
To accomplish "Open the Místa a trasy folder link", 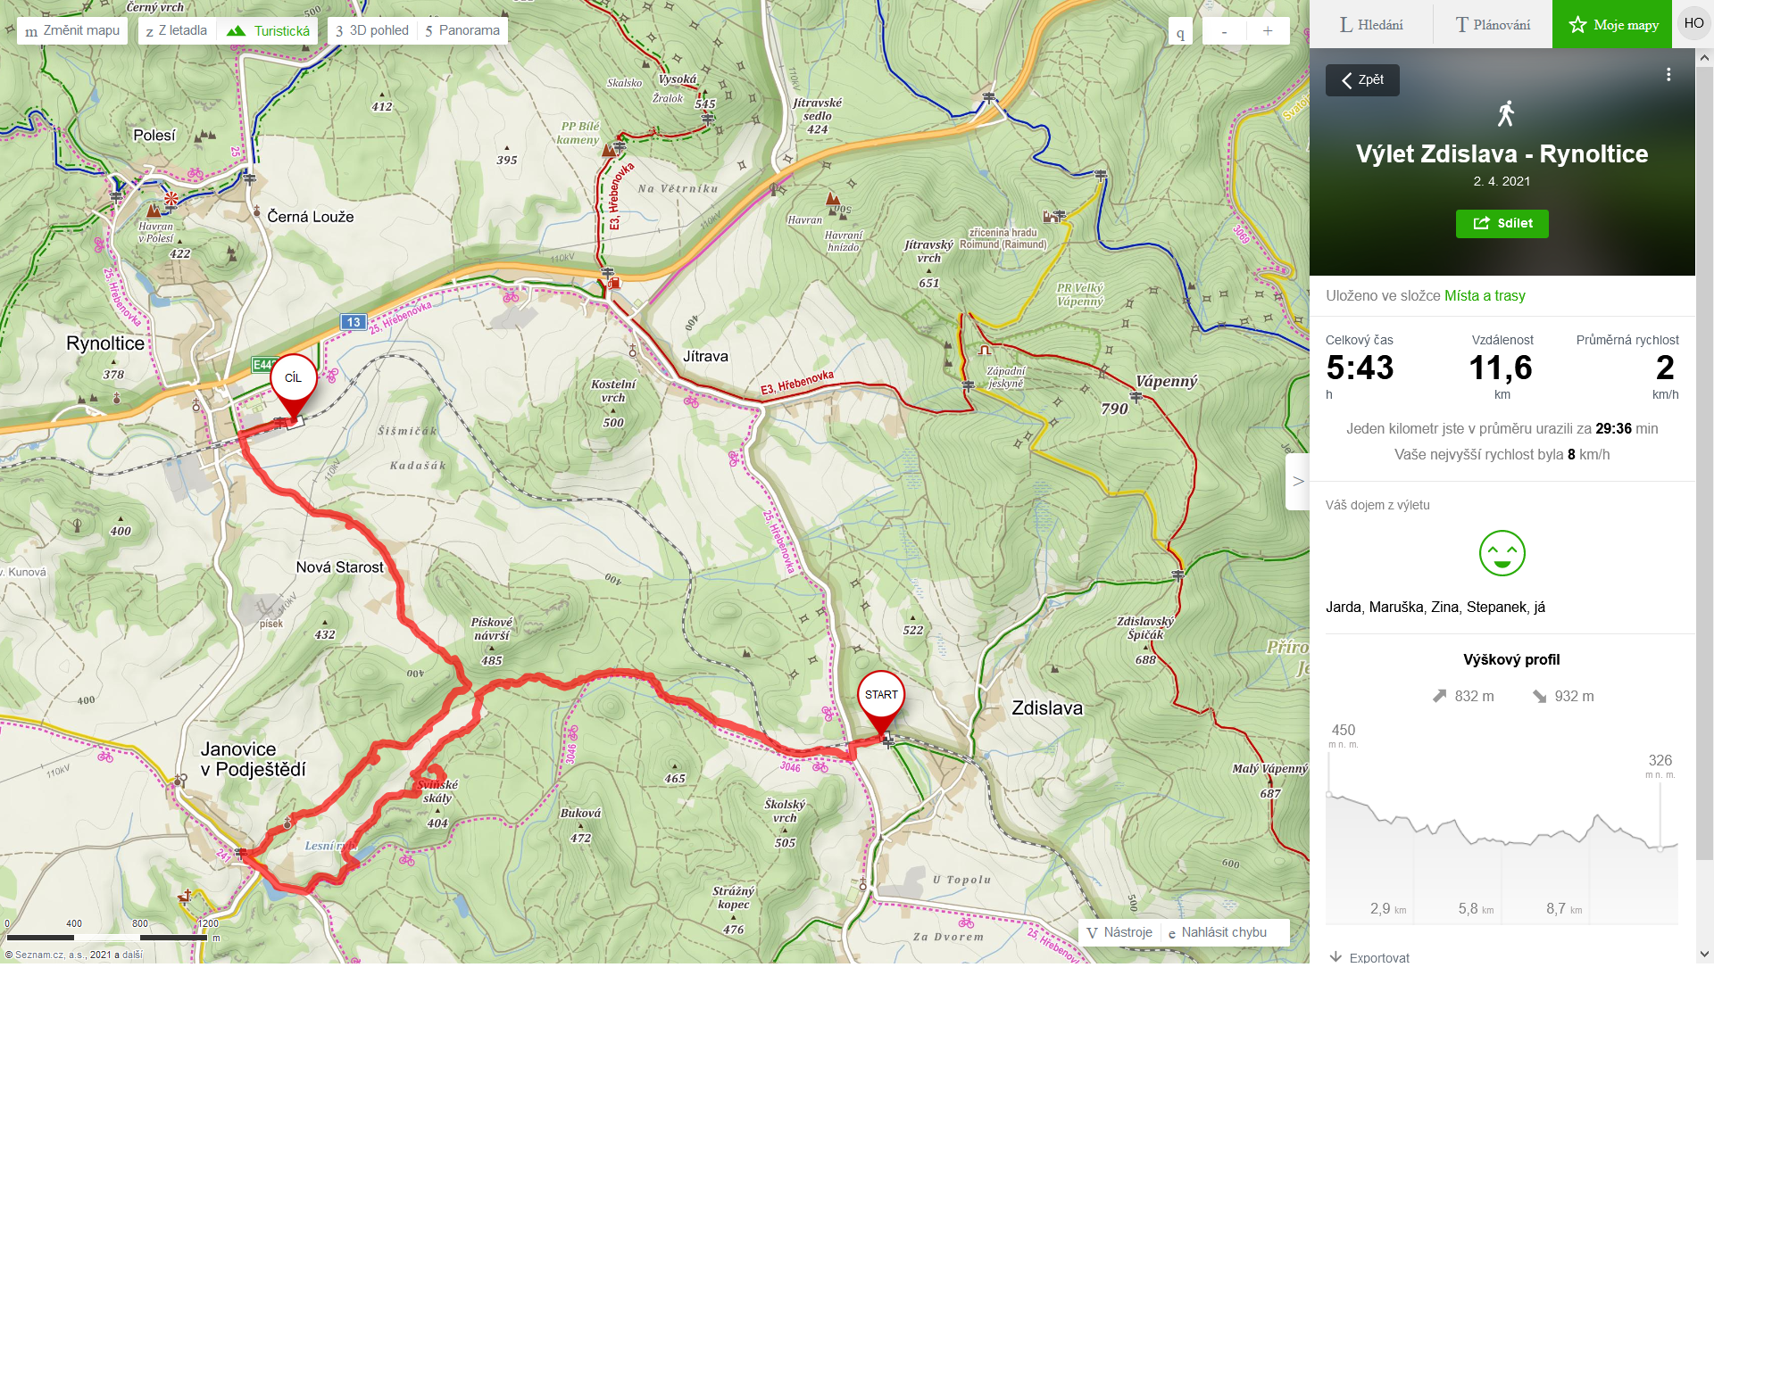I will click(x=1485, y=295).
